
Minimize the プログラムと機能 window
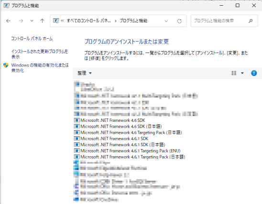tap(221, 6)
